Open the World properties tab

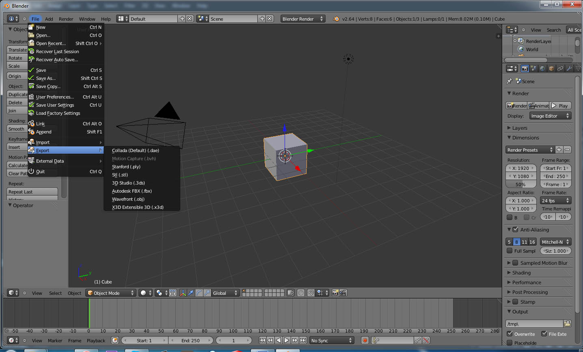pos(542,68)
